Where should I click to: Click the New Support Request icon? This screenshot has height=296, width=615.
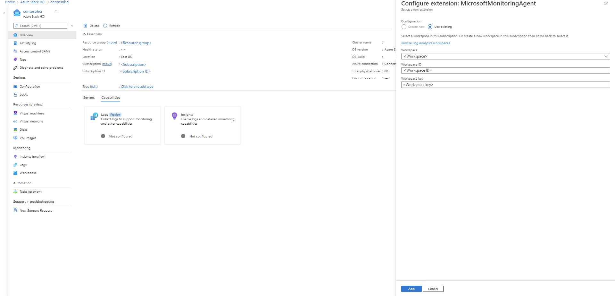coord(15,210)
